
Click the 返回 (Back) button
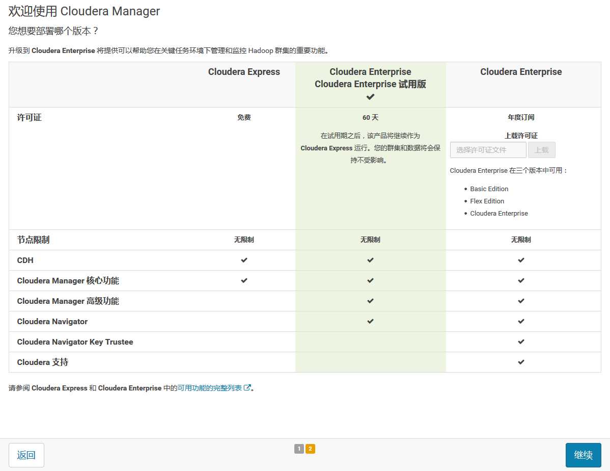[26, 455]
